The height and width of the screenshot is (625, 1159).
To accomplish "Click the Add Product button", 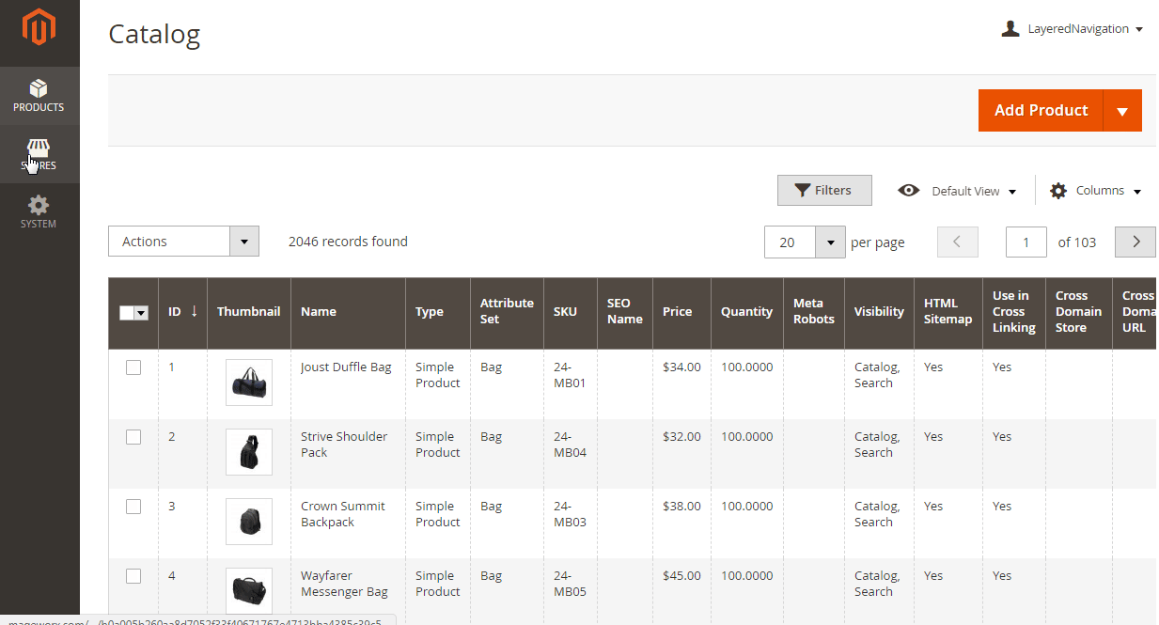I will click(1041, 111).
